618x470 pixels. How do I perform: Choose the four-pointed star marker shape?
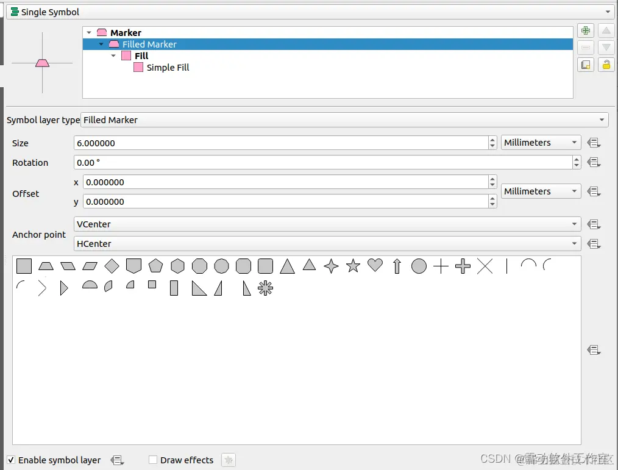click(x=331, y=266)
